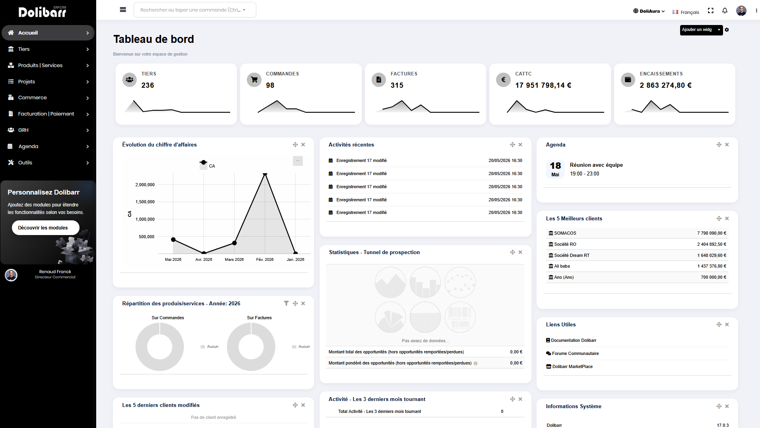This screenshot has width=760, height=428.
Task: Click move handle of Les 5 Meilleurs clients
Action: [719, 219]
